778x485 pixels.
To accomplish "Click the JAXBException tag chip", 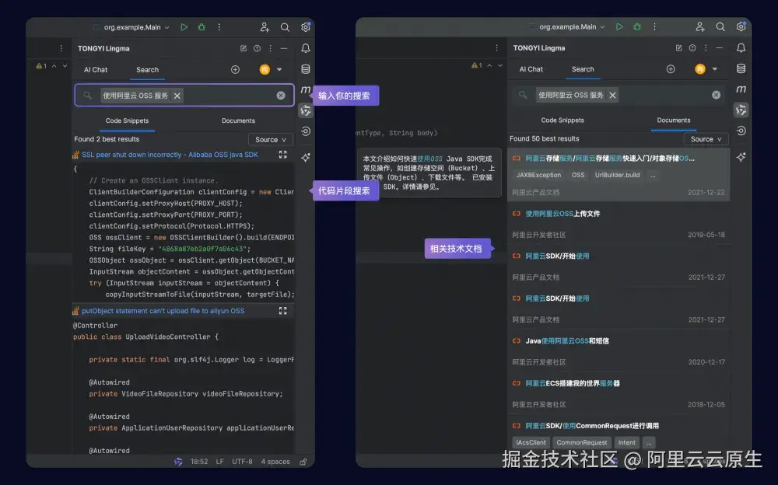I will pos(538,175).
